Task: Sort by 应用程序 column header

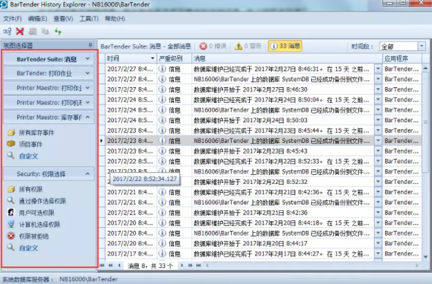Action: (x=402, y=59)
